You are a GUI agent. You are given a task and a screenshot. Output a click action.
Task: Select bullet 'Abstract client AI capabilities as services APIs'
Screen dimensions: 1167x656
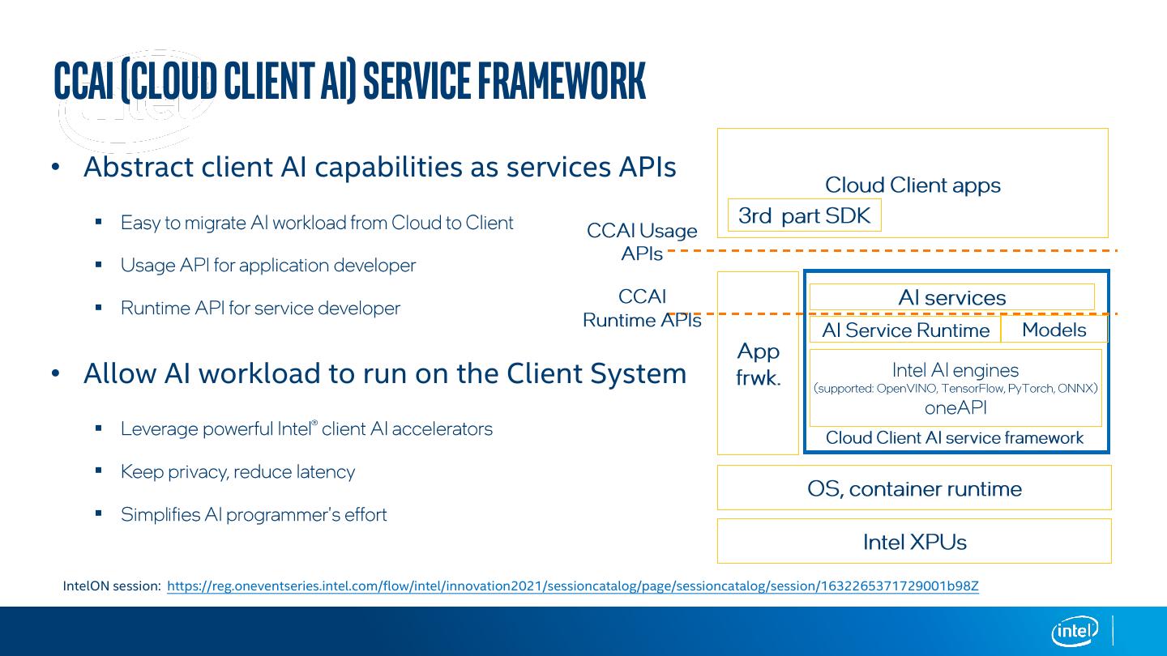pos(379,167)
